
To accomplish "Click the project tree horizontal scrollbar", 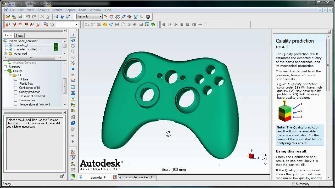I will 31,58.
